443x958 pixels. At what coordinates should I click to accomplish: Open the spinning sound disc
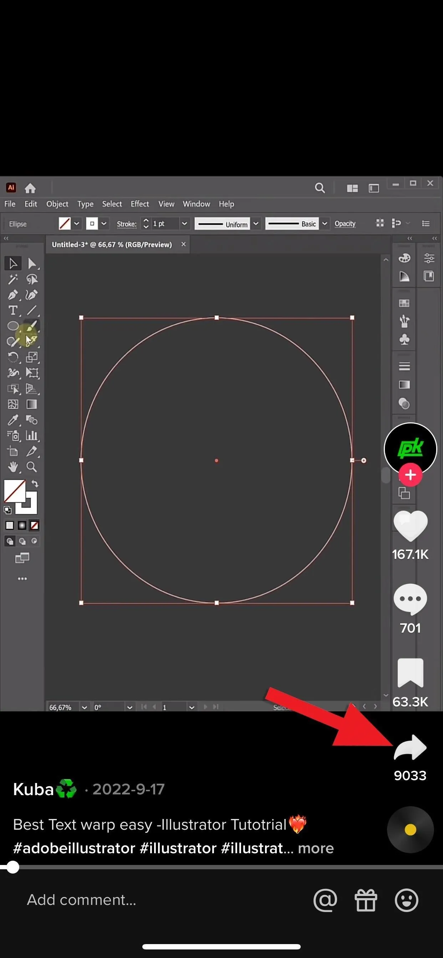(x=410, y=829)
